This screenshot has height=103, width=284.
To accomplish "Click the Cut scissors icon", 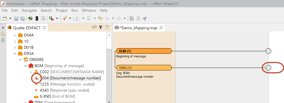I will pyautogui.click(x=145, y=18).
